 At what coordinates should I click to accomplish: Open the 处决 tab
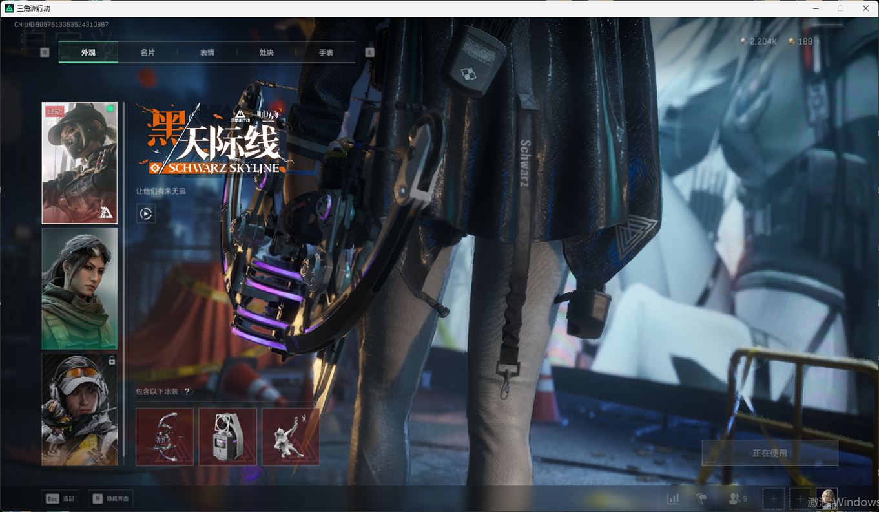(266, 52)
